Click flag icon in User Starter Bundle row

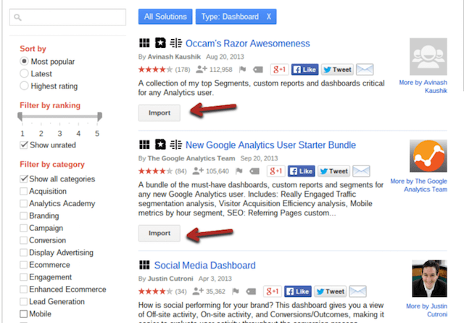[239, 171]
